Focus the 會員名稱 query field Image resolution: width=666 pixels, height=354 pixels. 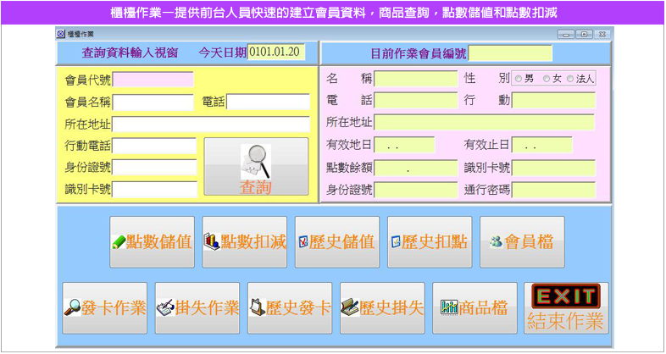tap(154, 102)
